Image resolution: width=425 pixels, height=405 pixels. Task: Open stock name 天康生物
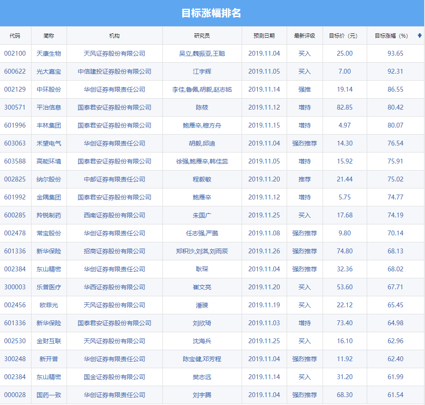[x=49, y=53]
